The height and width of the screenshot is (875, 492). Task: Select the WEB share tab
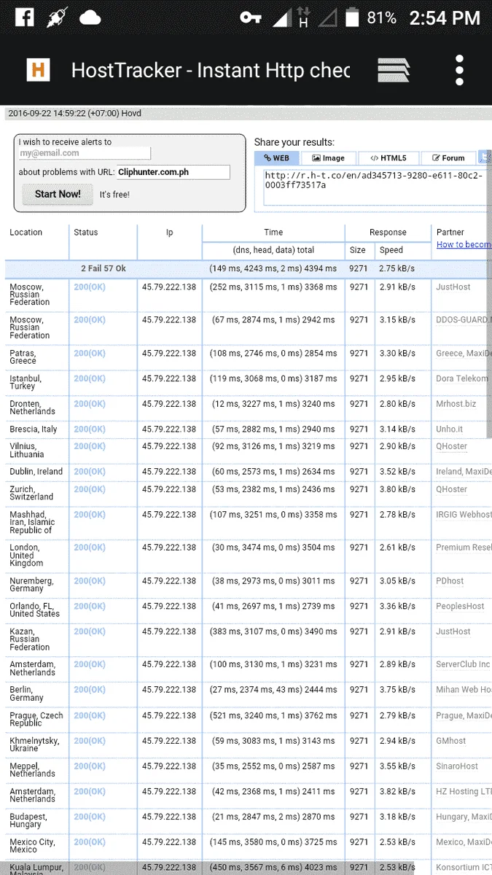(277, 158)
